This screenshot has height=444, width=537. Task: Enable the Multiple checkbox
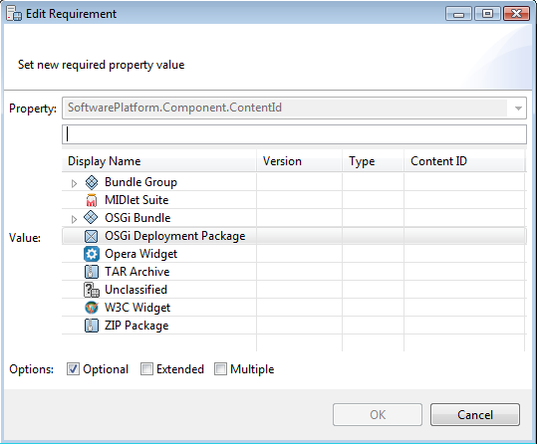pyautogui.click(x=220, y=369)
